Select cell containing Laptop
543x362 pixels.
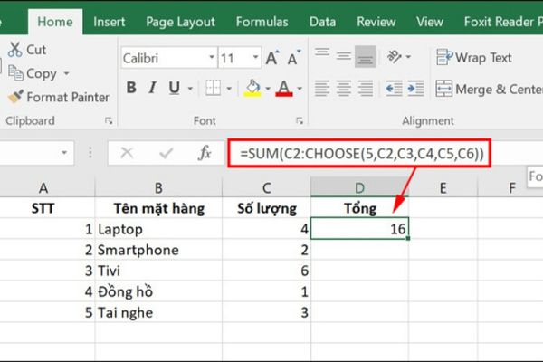coord(158,229)
